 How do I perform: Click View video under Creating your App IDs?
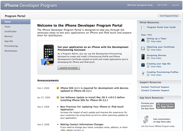pyautogui.click(x=156, y=67)
